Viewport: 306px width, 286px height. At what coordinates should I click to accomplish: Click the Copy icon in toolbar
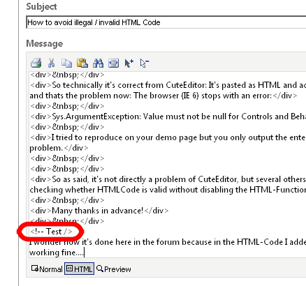coord(66,63)
